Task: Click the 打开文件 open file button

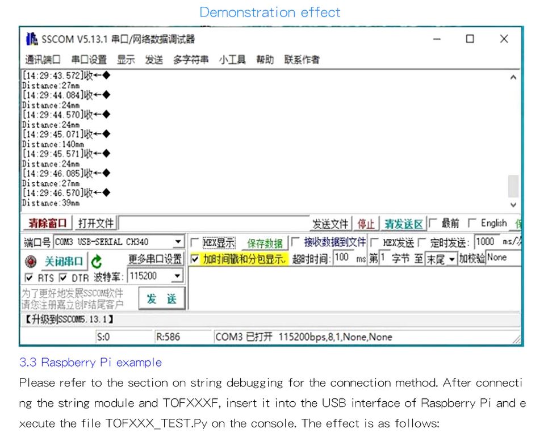Action: tap(96, 223)
